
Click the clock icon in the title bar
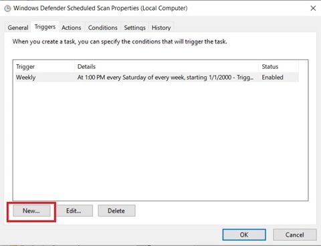tap(7, 9)
